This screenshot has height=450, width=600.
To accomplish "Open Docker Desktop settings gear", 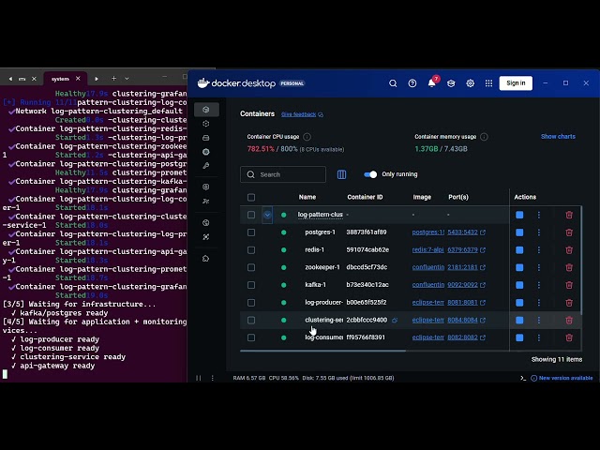I will (470, 83).
